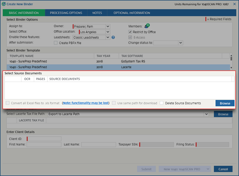Open the Leadsheets dropdown
Screen dimensions: 239x176
pos(108,37)
